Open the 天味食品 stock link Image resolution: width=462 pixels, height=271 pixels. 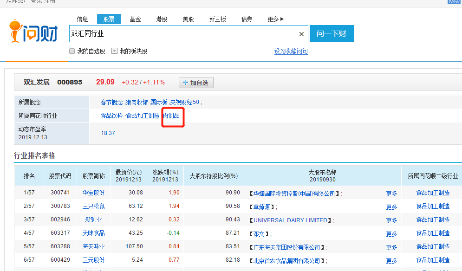click(x=93, y=233)
